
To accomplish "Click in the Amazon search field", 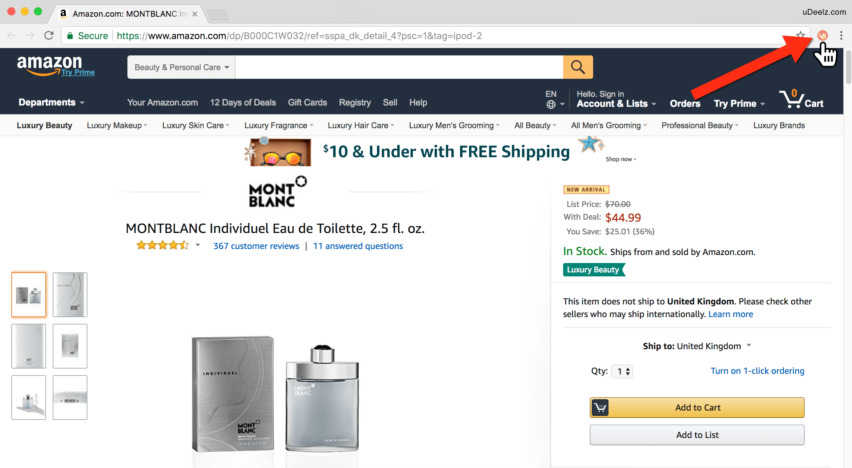I will (399, 67).
